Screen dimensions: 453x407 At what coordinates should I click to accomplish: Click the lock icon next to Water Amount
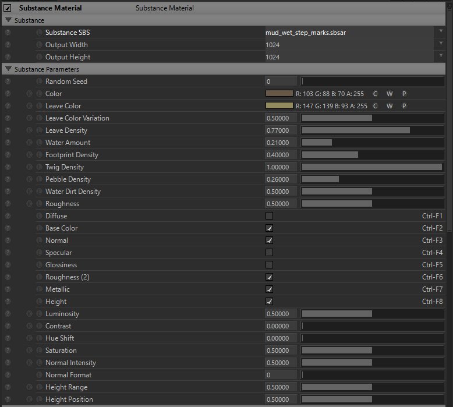[x=39, y=143]
